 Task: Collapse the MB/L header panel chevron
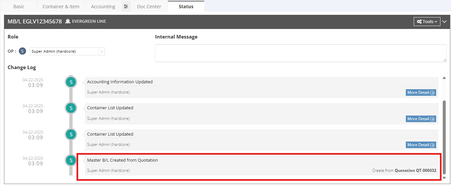pos(444,21)
